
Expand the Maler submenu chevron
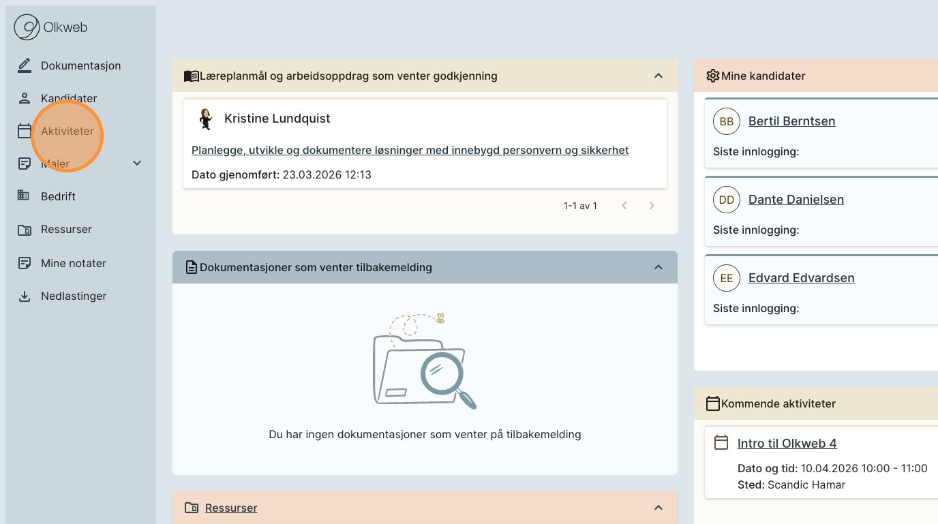(137, 163)
